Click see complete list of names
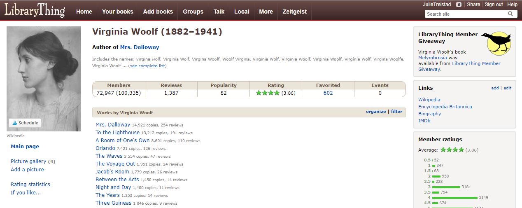Screen dimensions: 522x208 click(x=148, y=66)
